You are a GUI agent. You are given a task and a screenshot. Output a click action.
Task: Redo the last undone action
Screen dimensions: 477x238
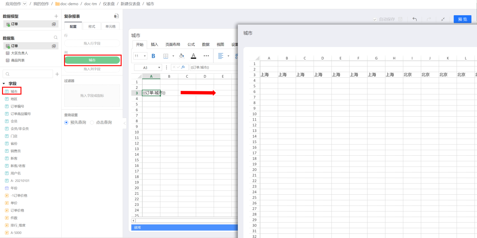pyautogui.click(x=429, y=19)
